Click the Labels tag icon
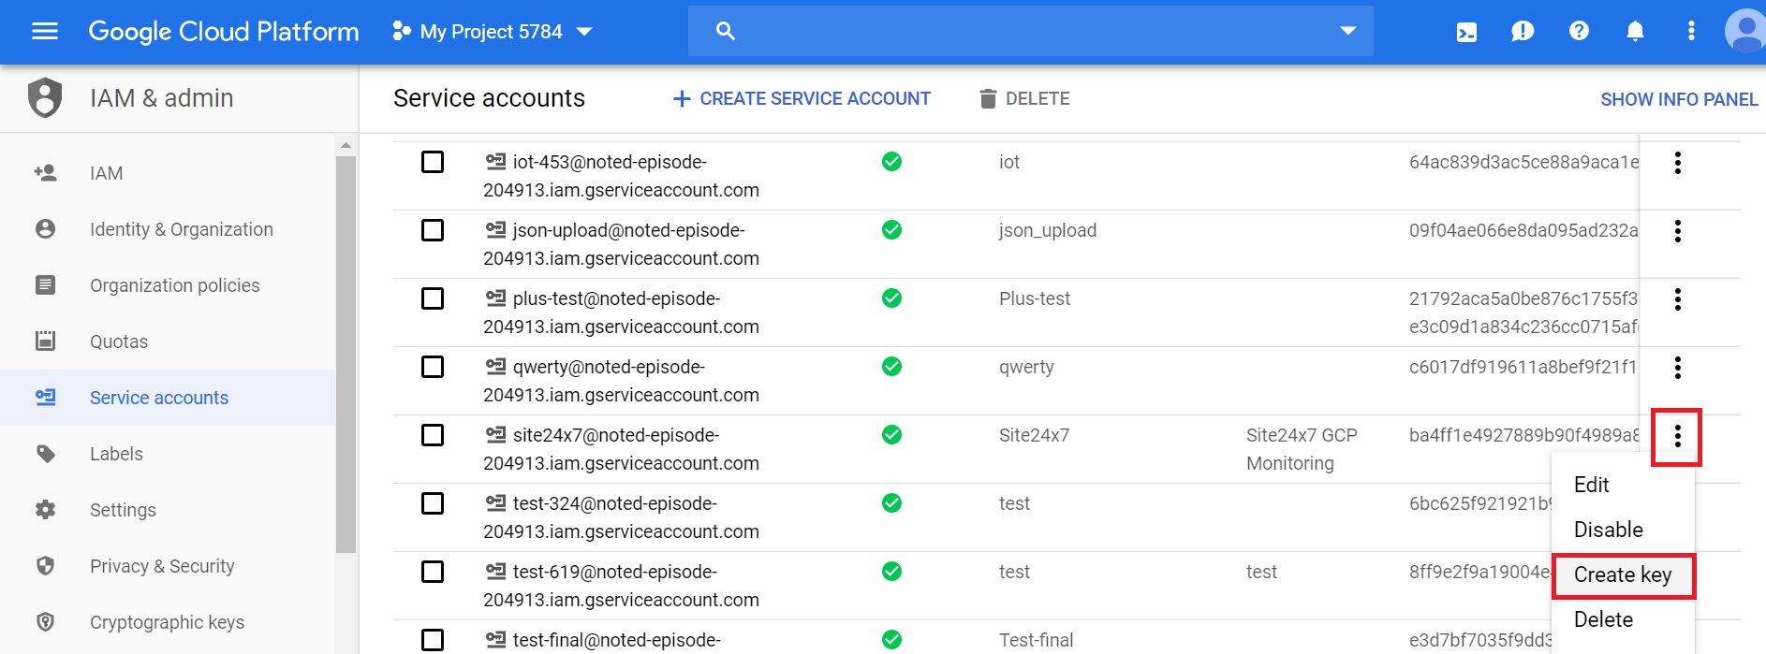The height and width of the screenshot is (654, 1766). tap(45, 454)
